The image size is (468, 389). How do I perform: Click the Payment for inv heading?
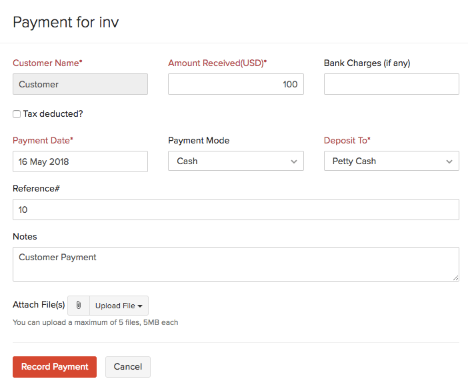coord(66,23)
